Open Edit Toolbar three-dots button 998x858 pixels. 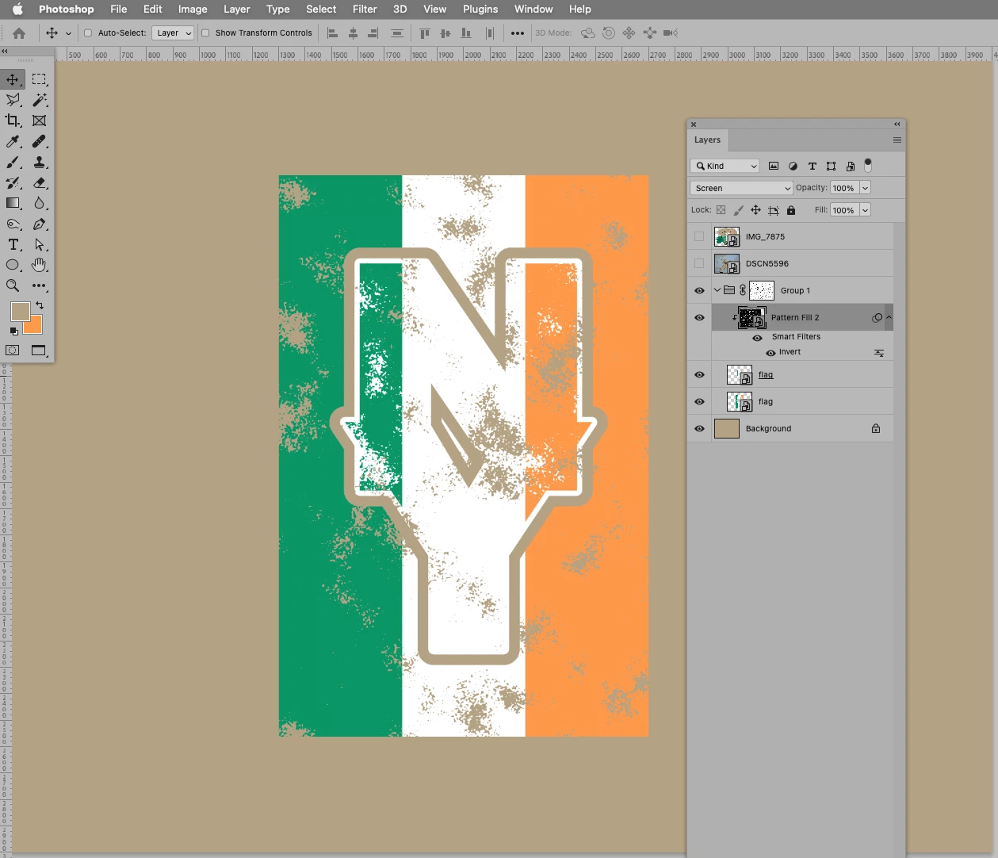coord(39,285)
